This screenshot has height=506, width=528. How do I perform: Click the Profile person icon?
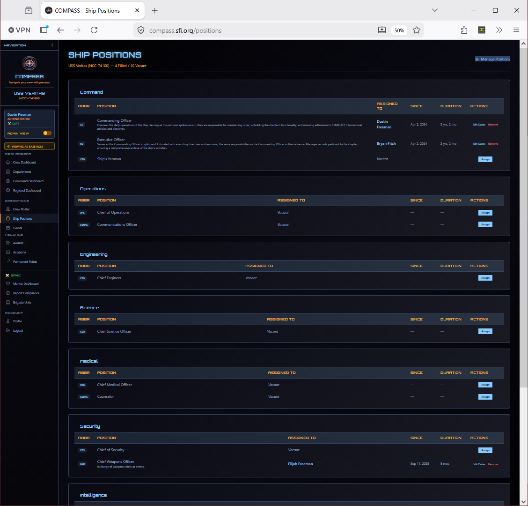pos(8,321)
